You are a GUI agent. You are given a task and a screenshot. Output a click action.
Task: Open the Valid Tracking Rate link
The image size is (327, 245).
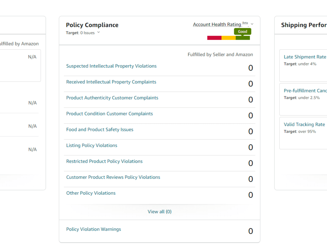(304, 124)
